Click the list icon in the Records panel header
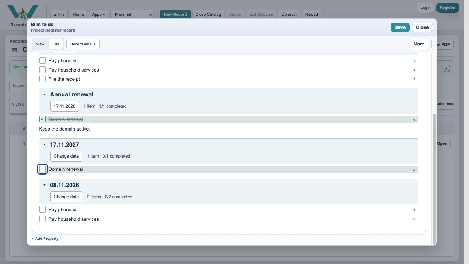This screenshot has height=264, width=469. (x=15, y=50)
